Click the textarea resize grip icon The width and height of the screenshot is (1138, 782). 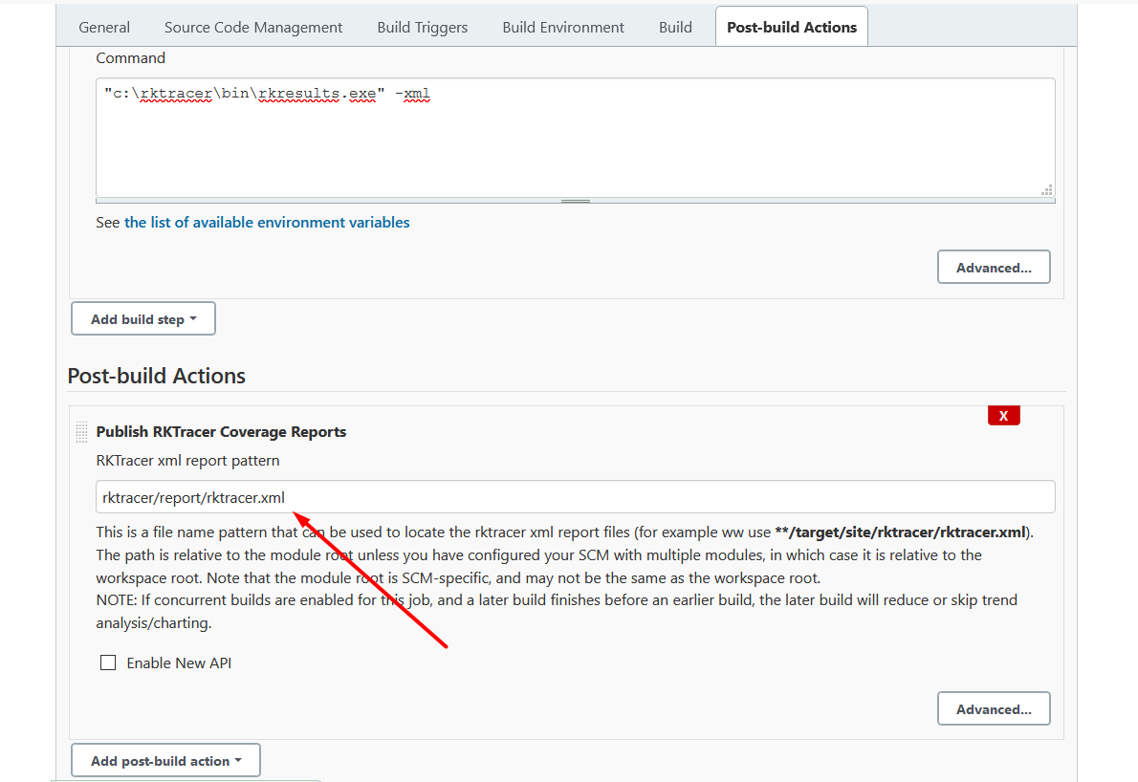1046,190
